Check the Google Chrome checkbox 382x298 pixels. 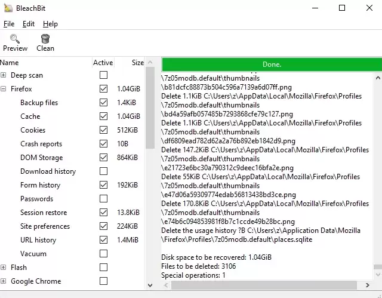(x=103, y=281)
